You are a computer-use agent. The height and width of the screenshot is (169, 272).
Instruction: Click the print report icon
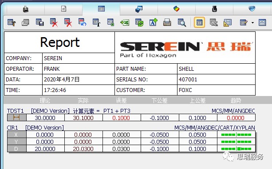tap(167, 23)
